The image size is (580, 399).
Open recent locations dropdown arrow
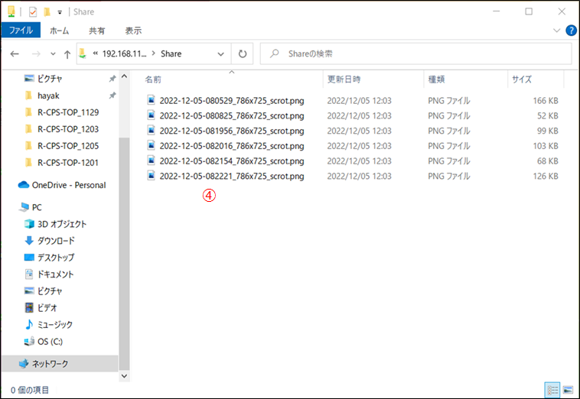coord(52,54)
